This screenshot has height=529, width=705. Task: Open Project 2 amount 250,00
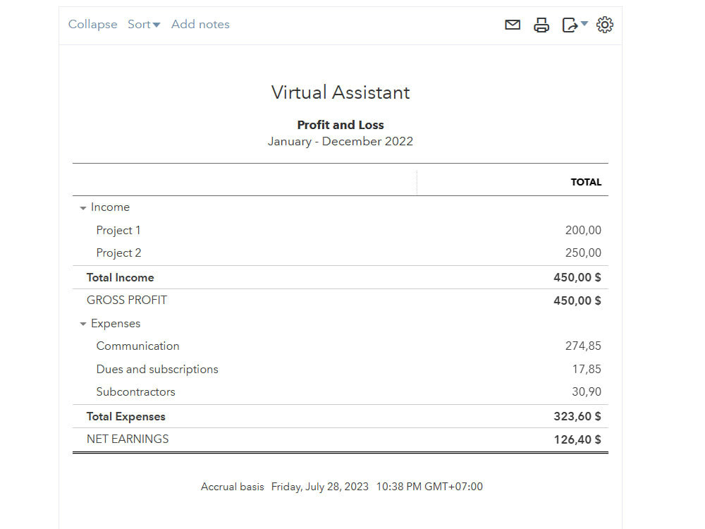(x=583, y=253)
